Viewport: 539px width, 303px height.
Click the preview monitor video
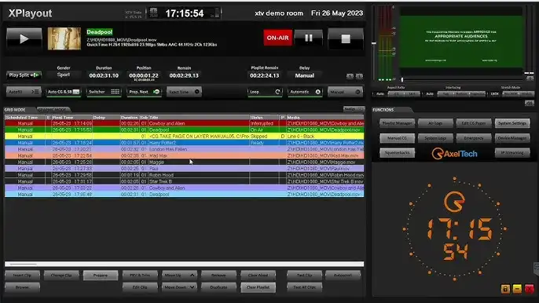click(461, 42)
